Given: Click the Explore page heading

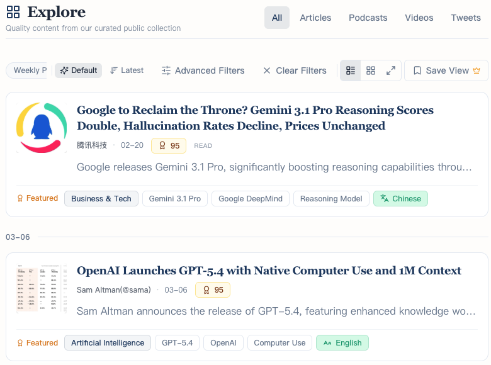Looking at the screenshot, I should pyautogui.click(x=57, y=12).
